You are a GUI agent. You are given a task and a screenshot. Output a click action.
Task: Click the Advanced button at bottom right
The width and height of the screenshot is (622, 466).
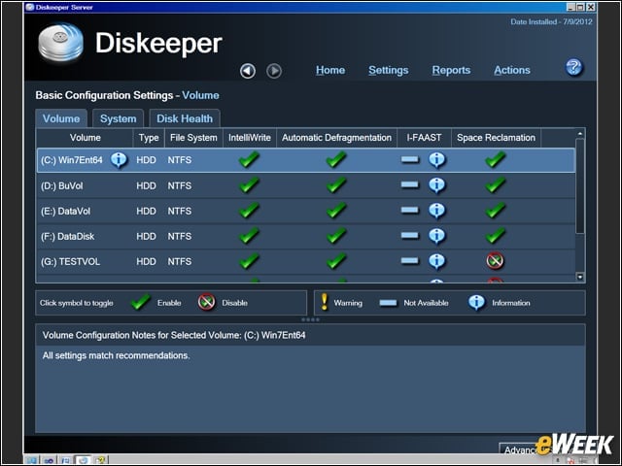tap(520, 449)
